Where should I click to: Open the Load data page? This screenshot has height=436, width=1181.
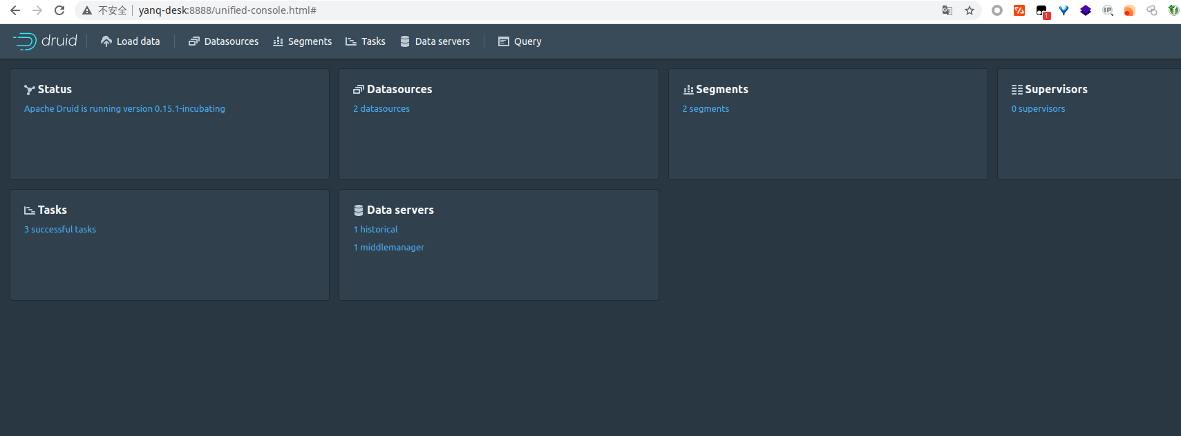point(131,41)
